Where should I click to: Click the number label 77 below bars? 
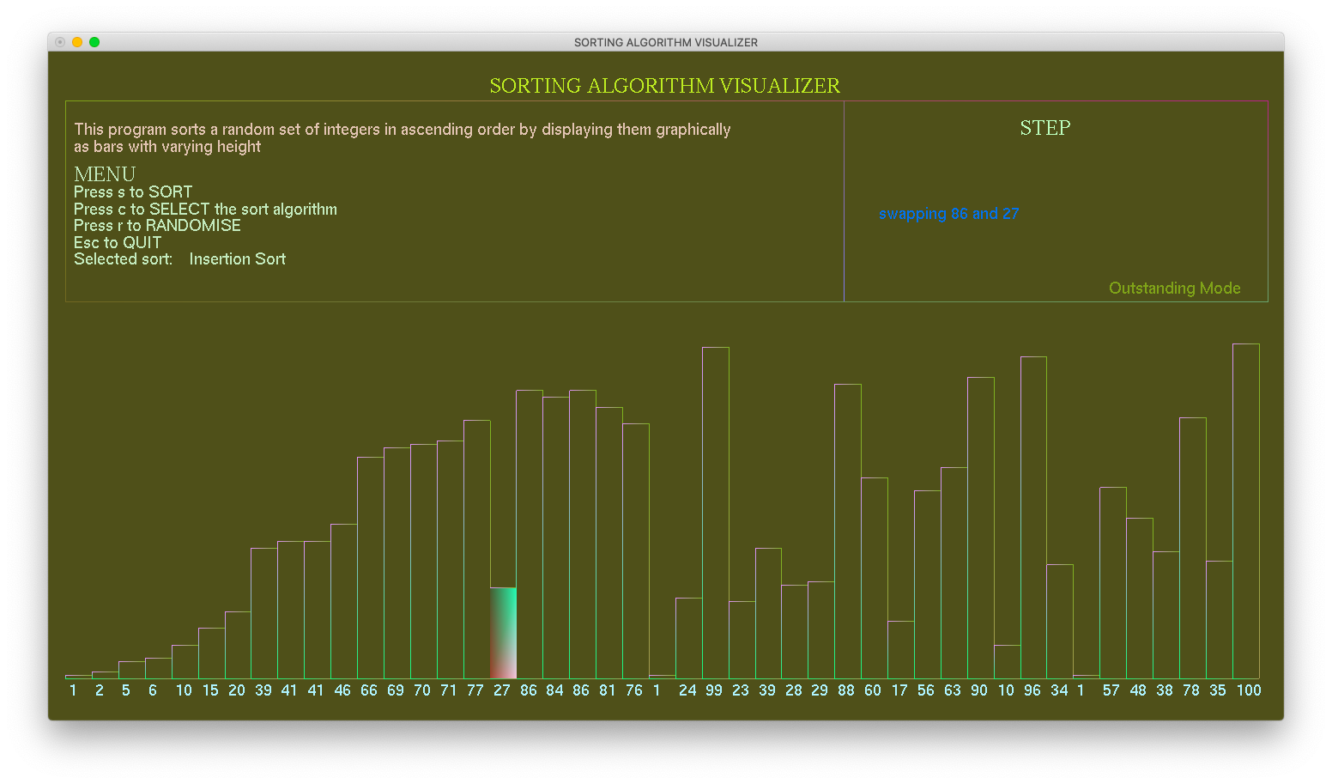tap(475, 690)
